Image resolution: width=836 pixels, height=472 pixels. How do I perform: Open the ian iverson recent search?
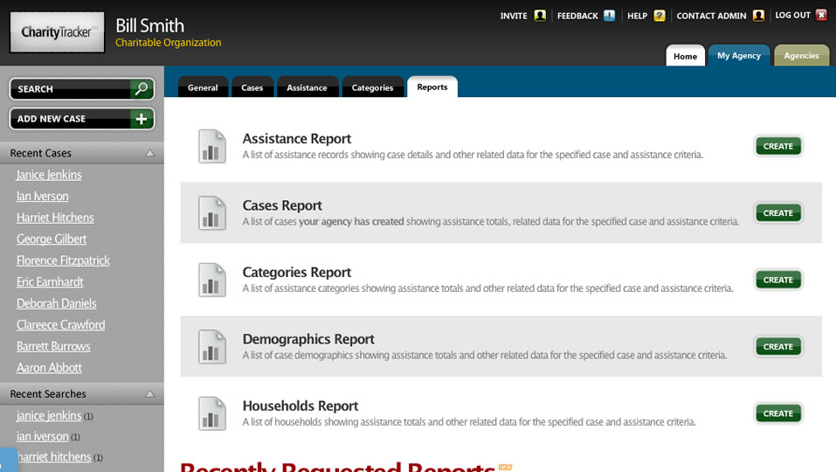[42, 436]
